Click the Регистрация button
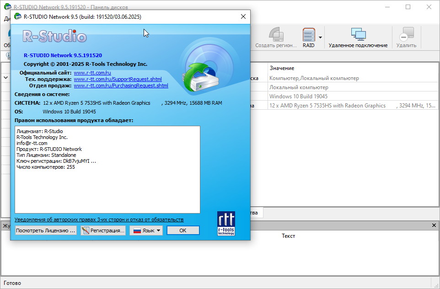This screenshot has width=440, height=289. pyautogui.click(x=103, y=230)
